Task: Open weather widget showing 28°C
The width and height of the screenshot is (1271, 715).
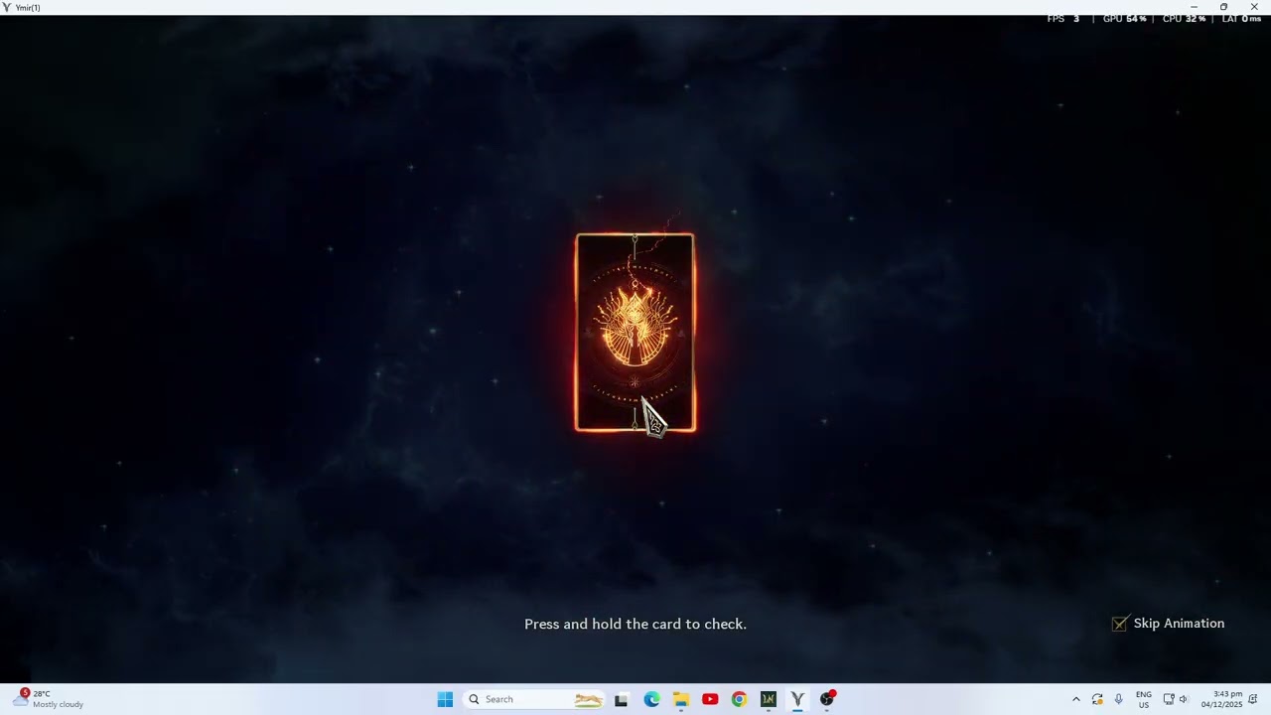Action: 50,699
